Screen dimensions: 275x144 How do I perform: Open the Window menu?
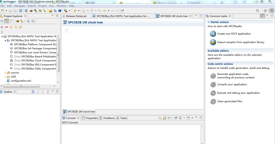(x=61, y=6)
